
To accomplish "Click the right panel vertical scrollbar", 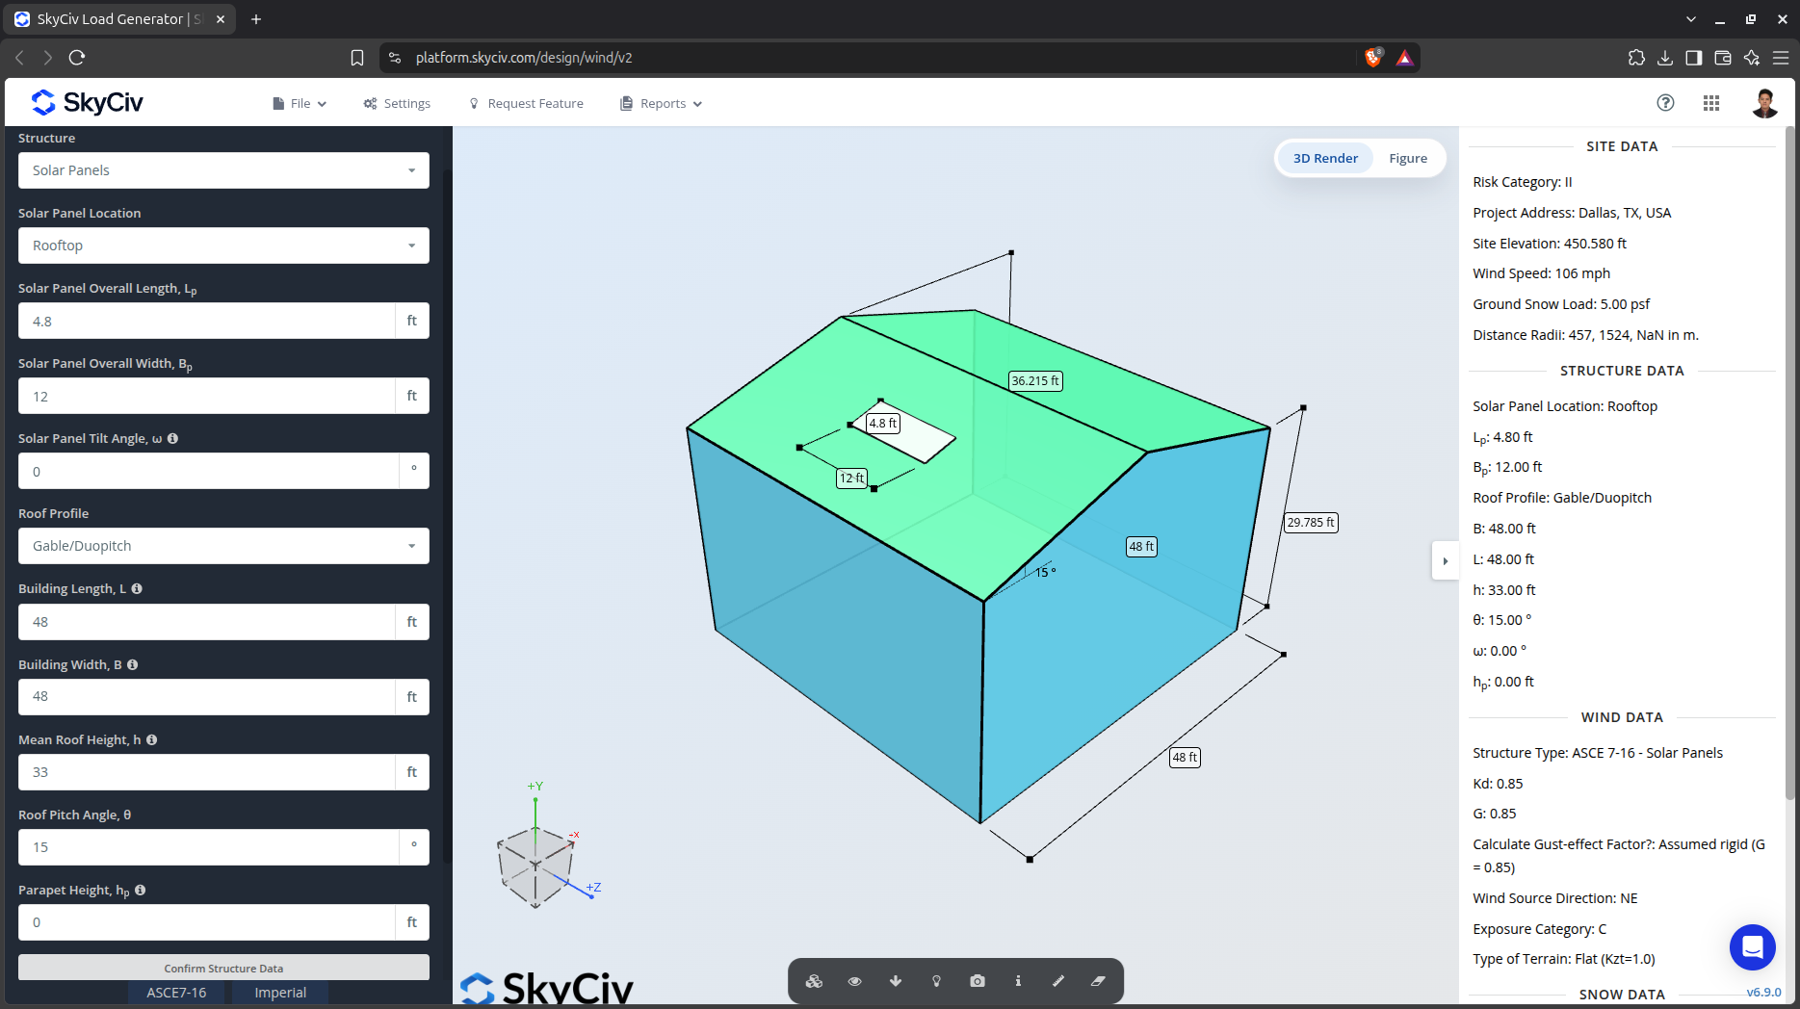I will [1790, 462].
